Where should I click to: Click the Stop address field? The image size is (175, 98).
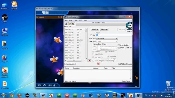click(107, 49)
